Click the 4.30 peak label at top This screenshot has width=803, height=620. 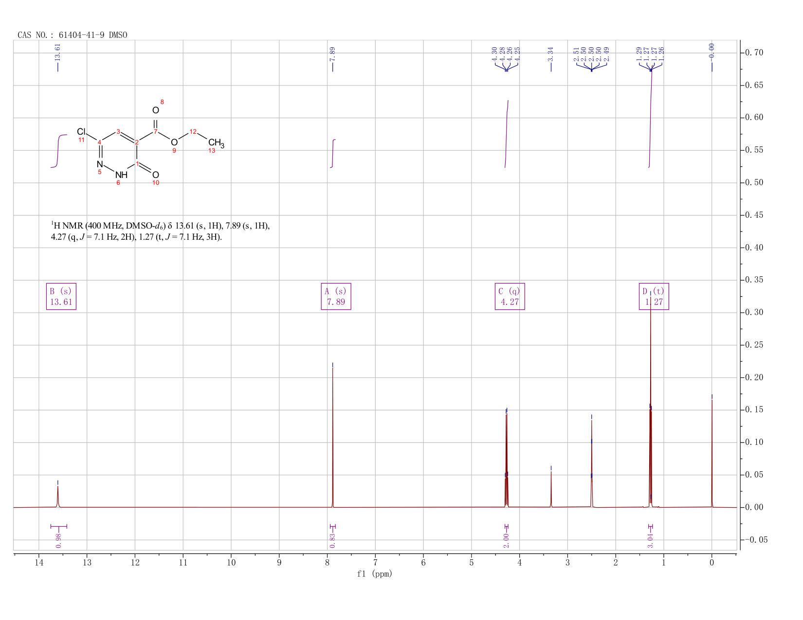[494, 53]
